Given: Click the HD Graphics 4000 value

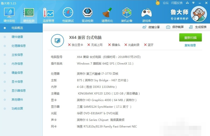Looking at the screenshot, I should 107,100.
